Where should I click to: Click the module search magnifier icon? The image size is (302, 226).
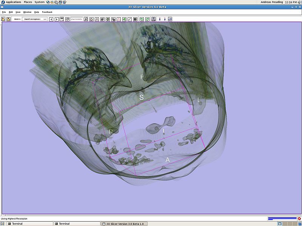tap(86, 19)
